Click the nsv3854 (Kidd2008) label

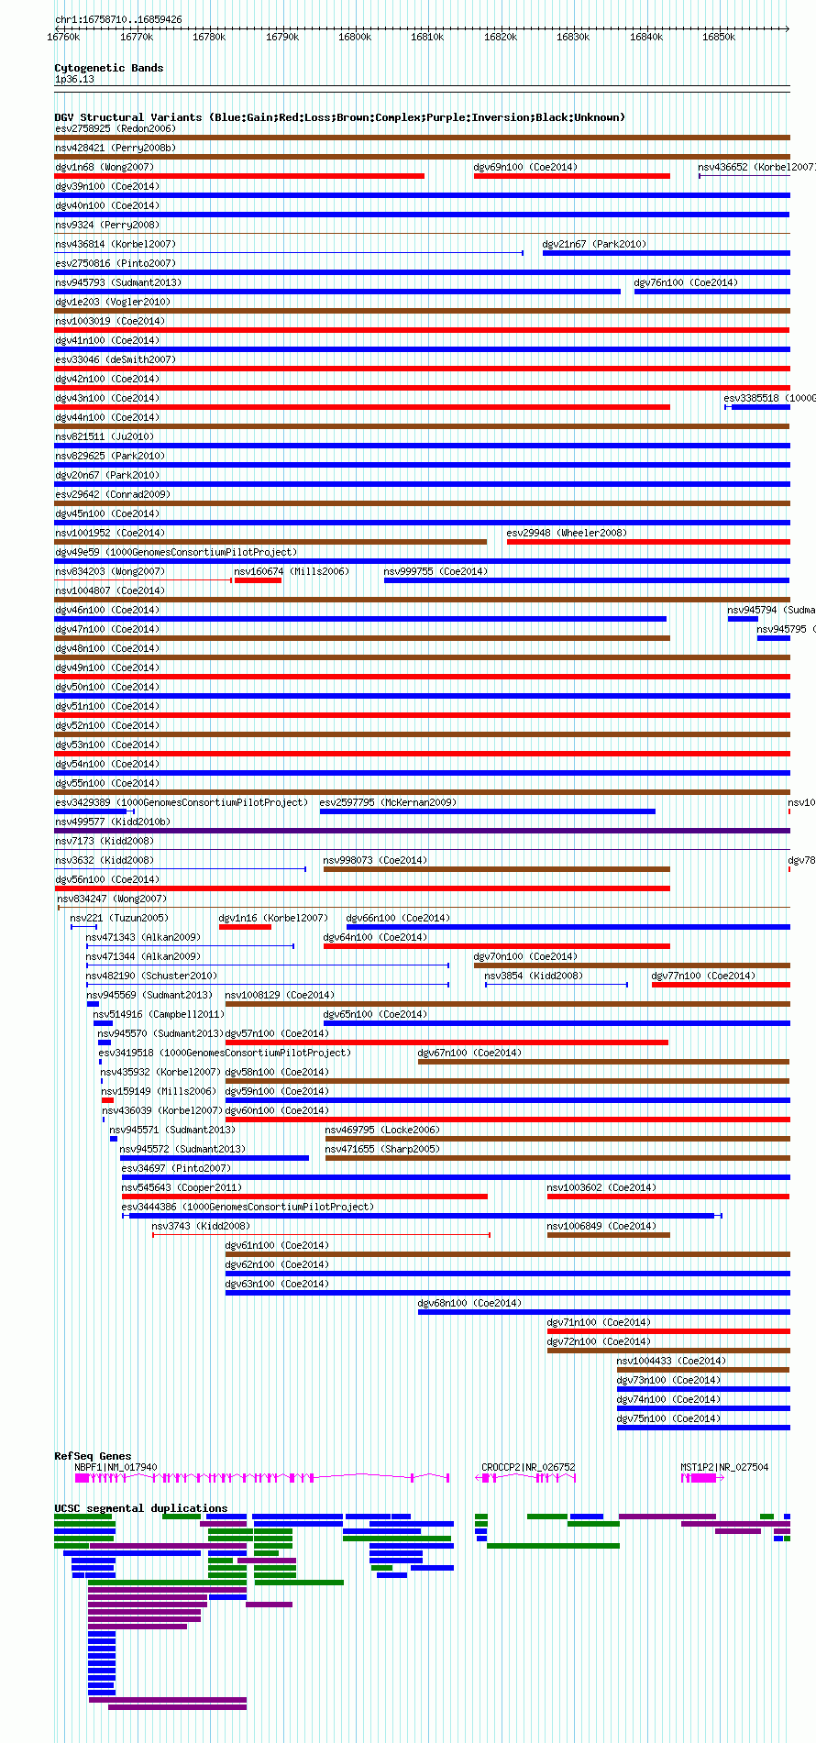click(534, 976)
